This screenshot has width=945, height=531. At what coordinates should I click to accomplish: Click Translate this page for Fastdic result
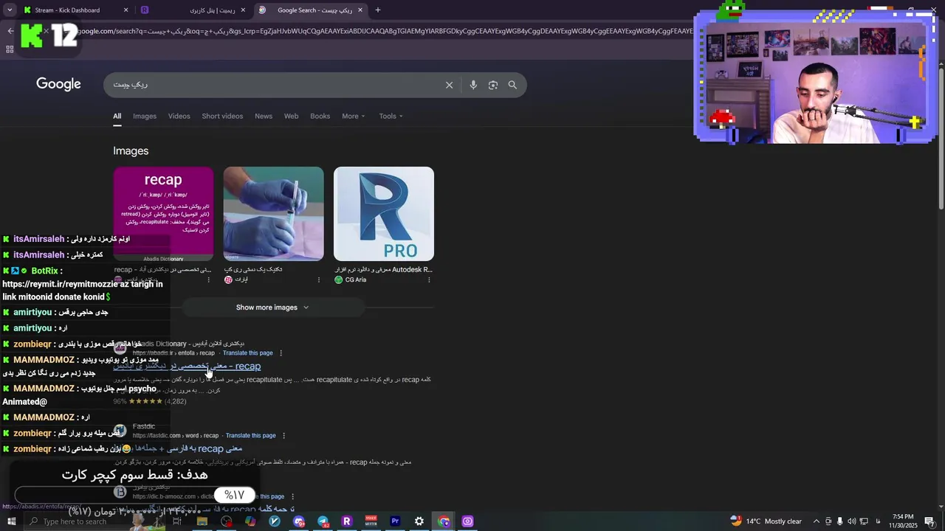(x=250, y=435)
